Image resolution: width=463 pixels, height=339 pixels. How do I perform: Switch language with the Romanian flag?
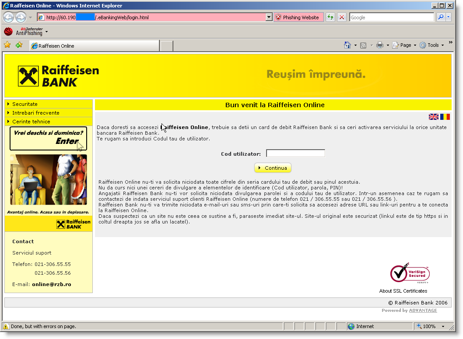point(445,117)
